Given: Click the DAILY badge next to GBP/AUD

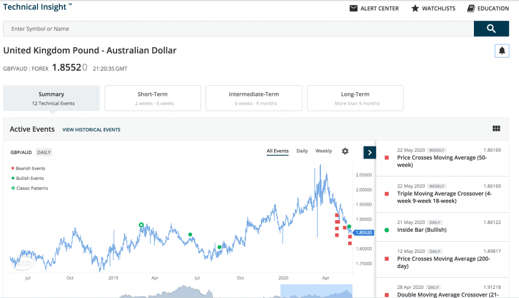Looking at the screenshot, I should point(44,153).
